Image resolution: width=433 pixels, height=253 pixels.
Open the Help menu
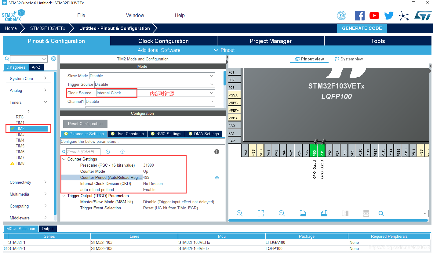click(180, 15)
